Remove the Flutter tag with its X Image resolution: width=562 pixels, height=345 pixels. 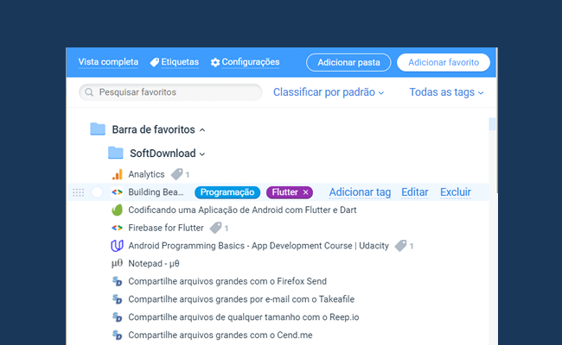coord(305,192)
